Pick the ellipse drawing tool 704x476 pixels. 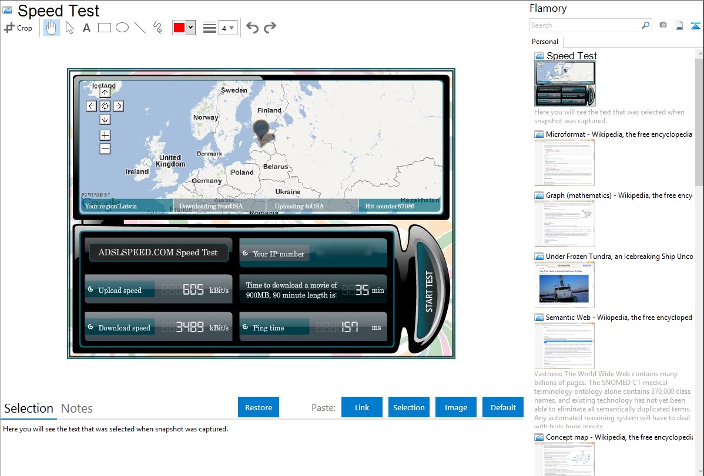click(122, 28)
